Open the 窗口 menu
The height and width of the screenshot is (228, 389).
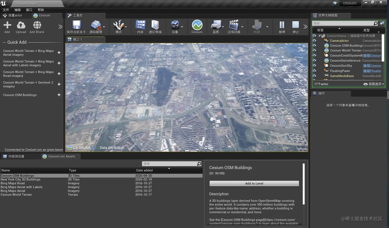click(x=29, y=10)
